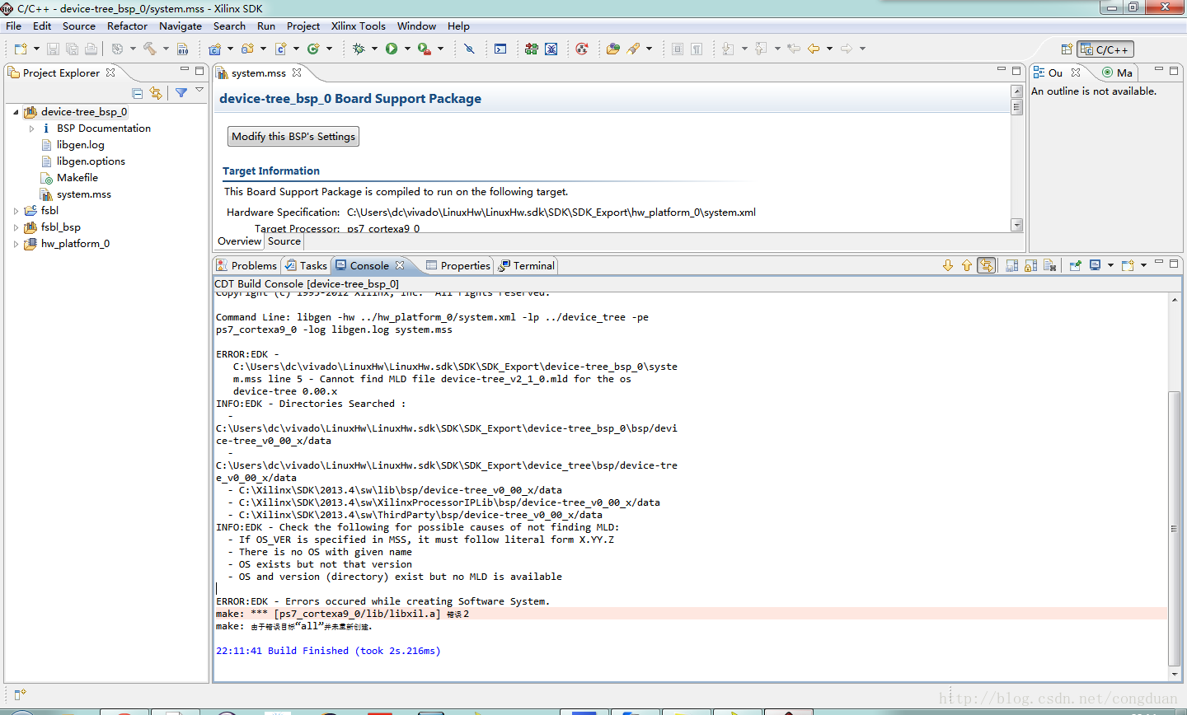Click the New C/C++ Project icon
Image resolution: width=1187 pixels, height=715 pixels.
point(214,49)
